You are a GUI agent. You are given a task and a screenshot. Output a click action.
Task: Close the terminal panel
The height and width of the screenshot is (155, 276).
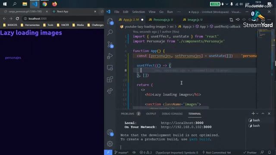point(269,114)
